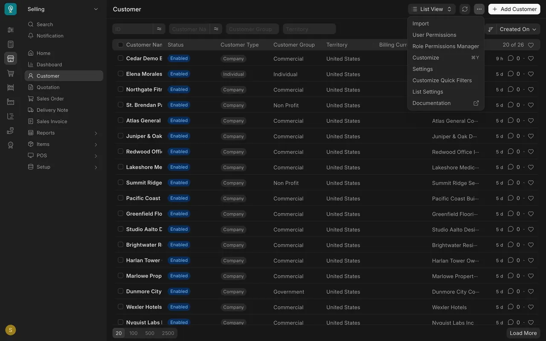546x341 pixels.
Task: Click the Sales Invoice icon in sidebar
Action: [31, 121]
